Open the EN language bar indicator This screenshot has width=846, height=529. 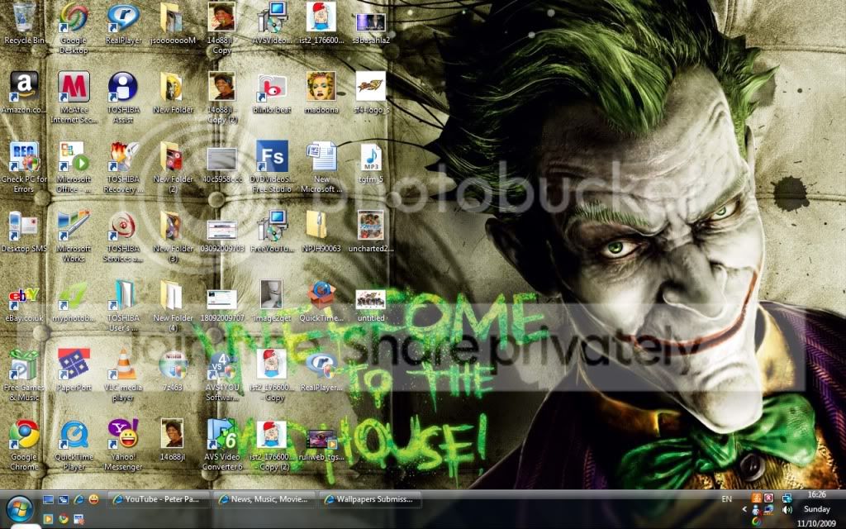coord(727,498)
